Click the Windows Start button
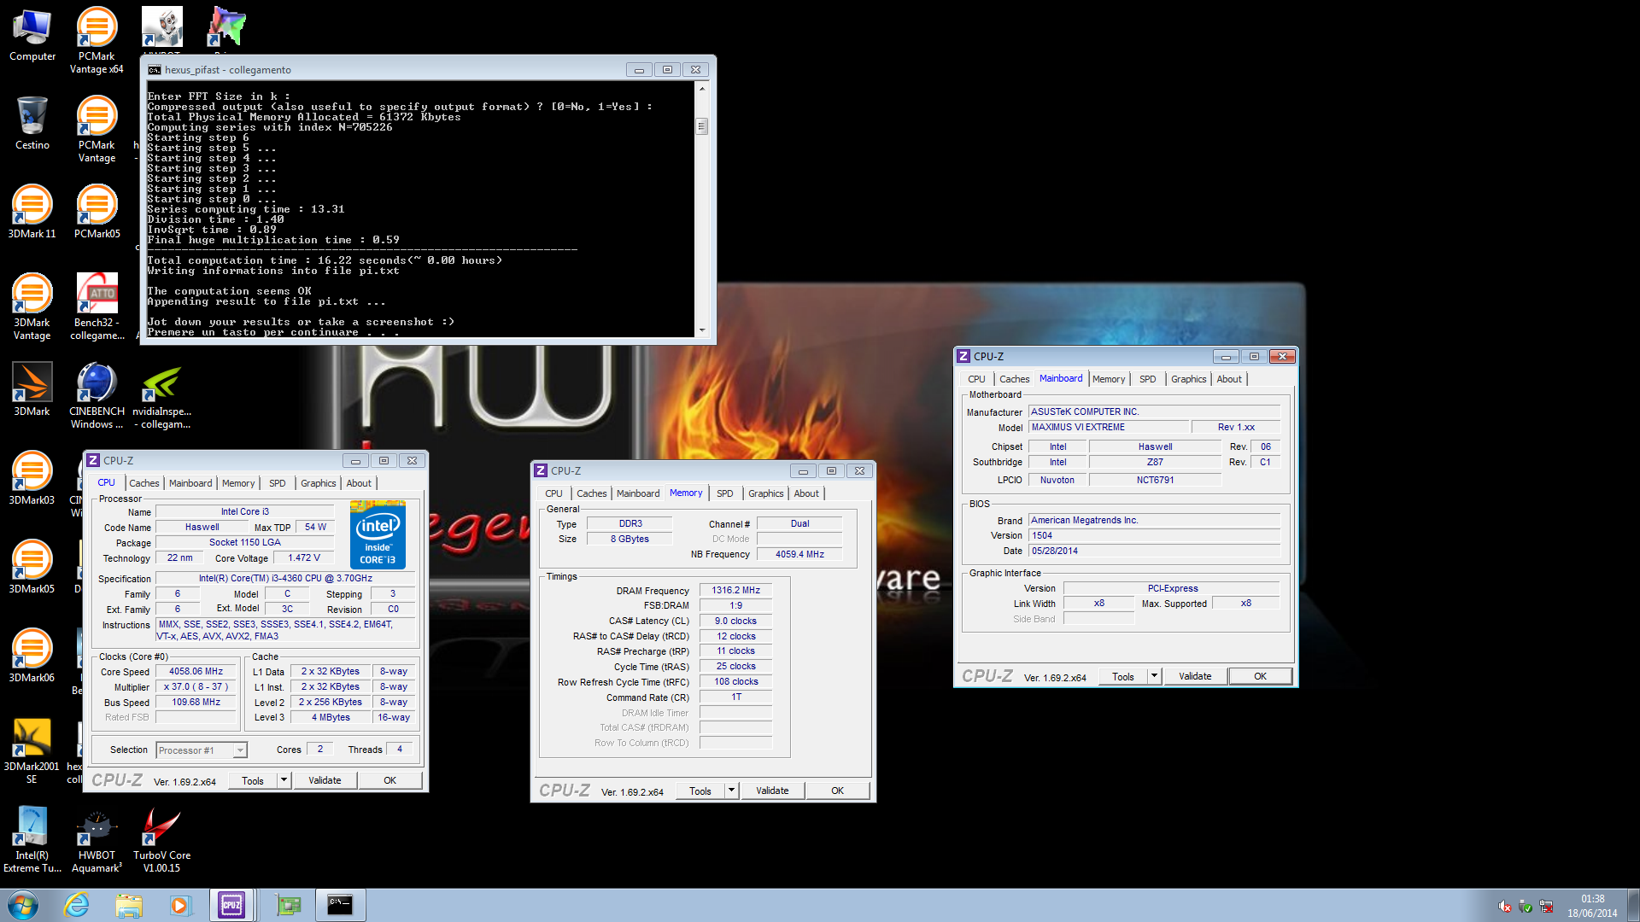1640x922 pixels. coord(23,905)
